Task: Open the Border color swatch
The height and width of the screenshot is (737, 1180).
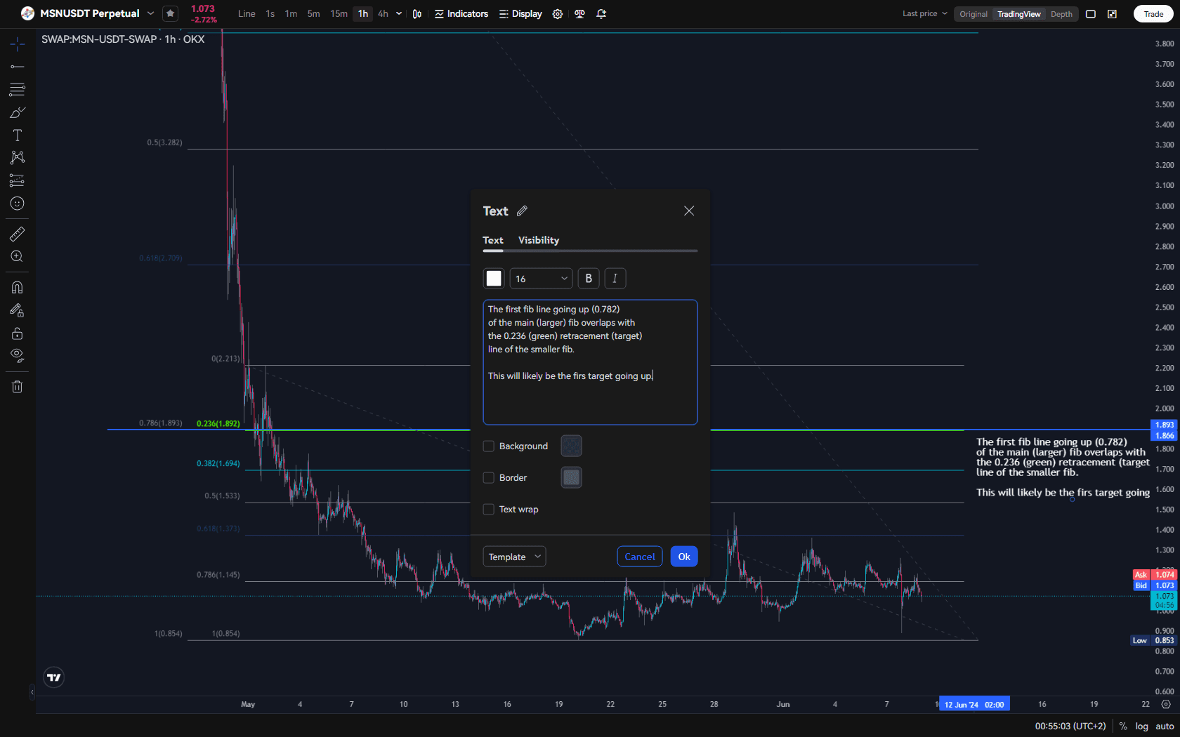Action: (x=572, y=477)
